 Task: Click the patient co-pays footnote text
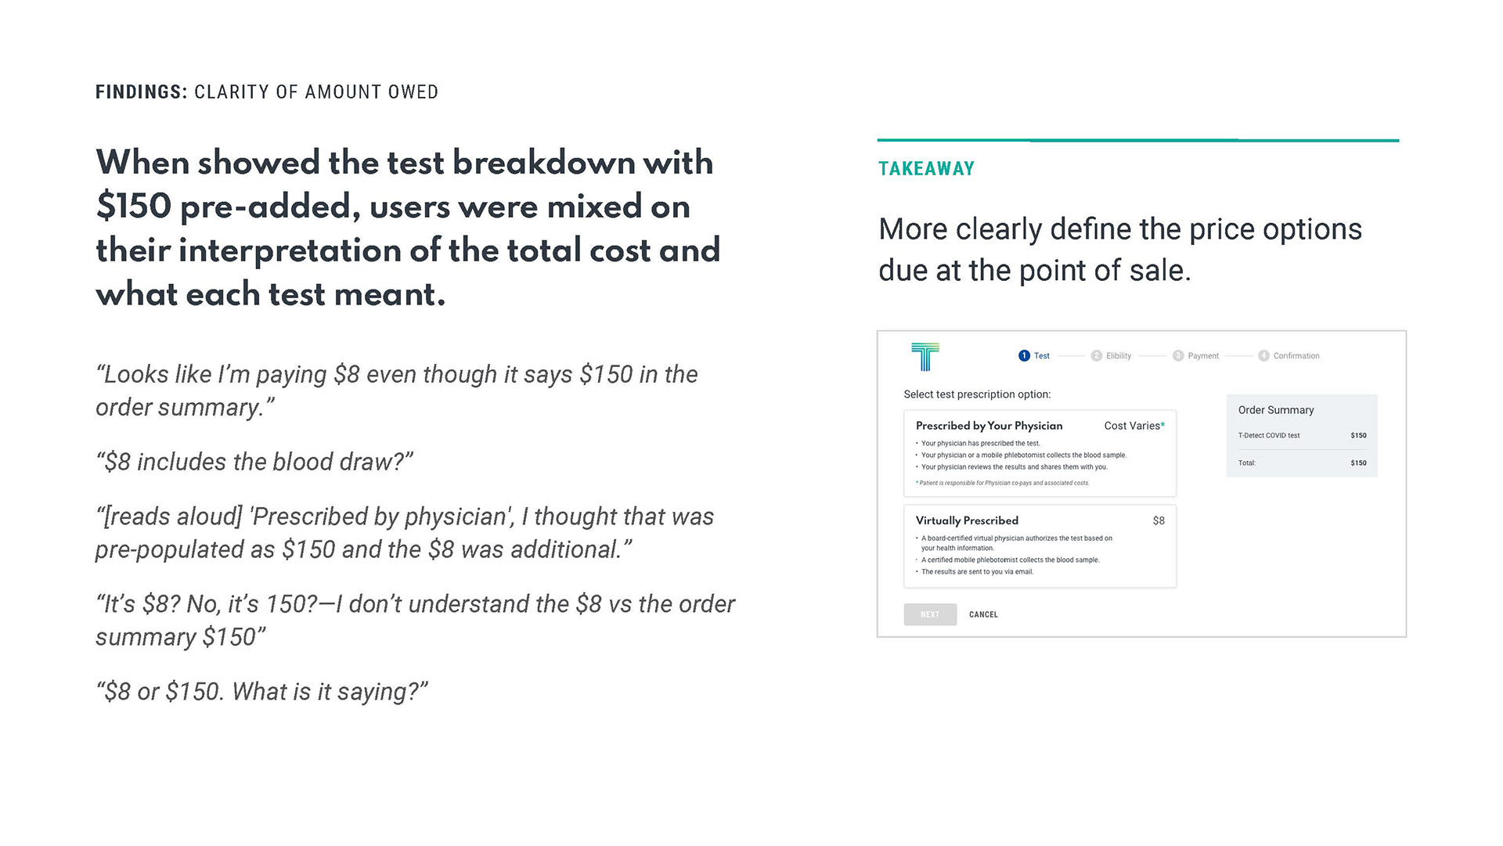coord(1002,483)
